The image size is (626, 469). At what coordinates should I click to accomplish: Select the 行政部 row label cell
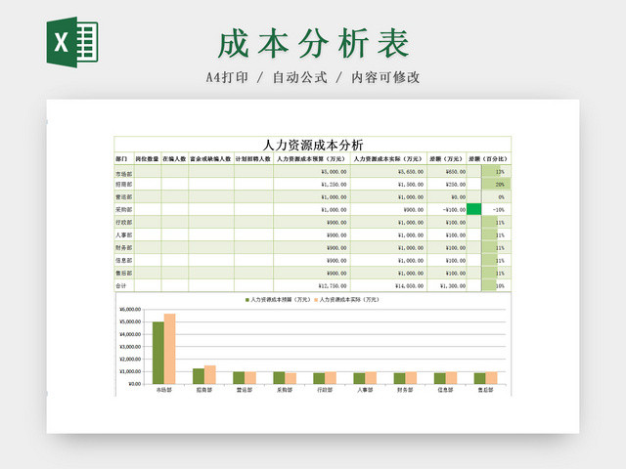pyautogui.click(x=124, y=222)
